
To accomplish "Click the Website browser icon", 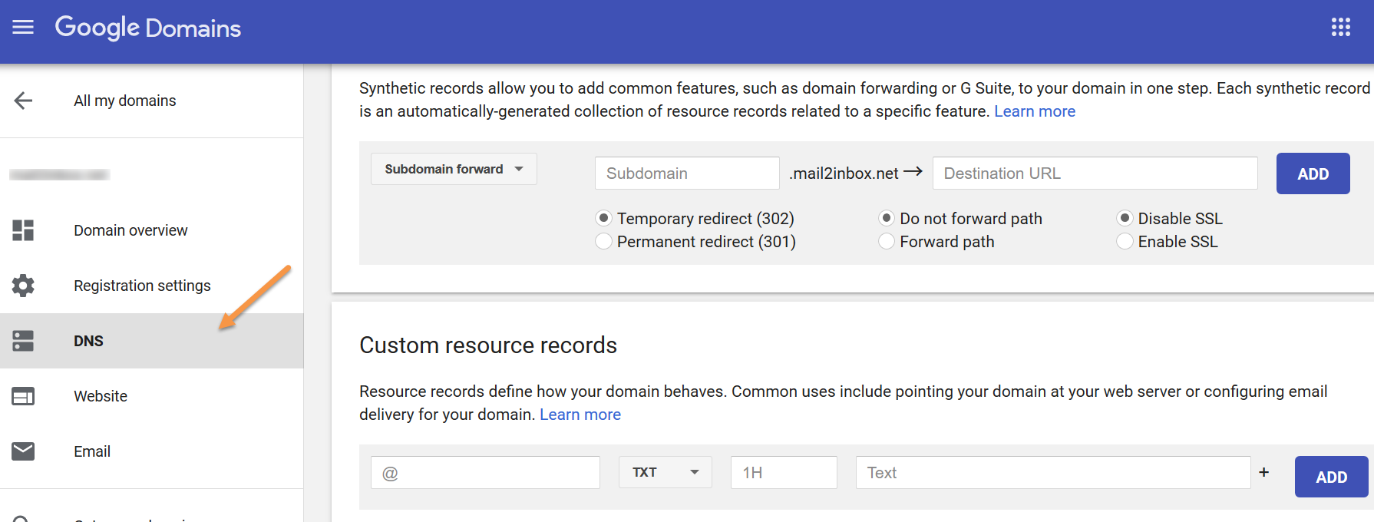I will click(x=23, y=396).
